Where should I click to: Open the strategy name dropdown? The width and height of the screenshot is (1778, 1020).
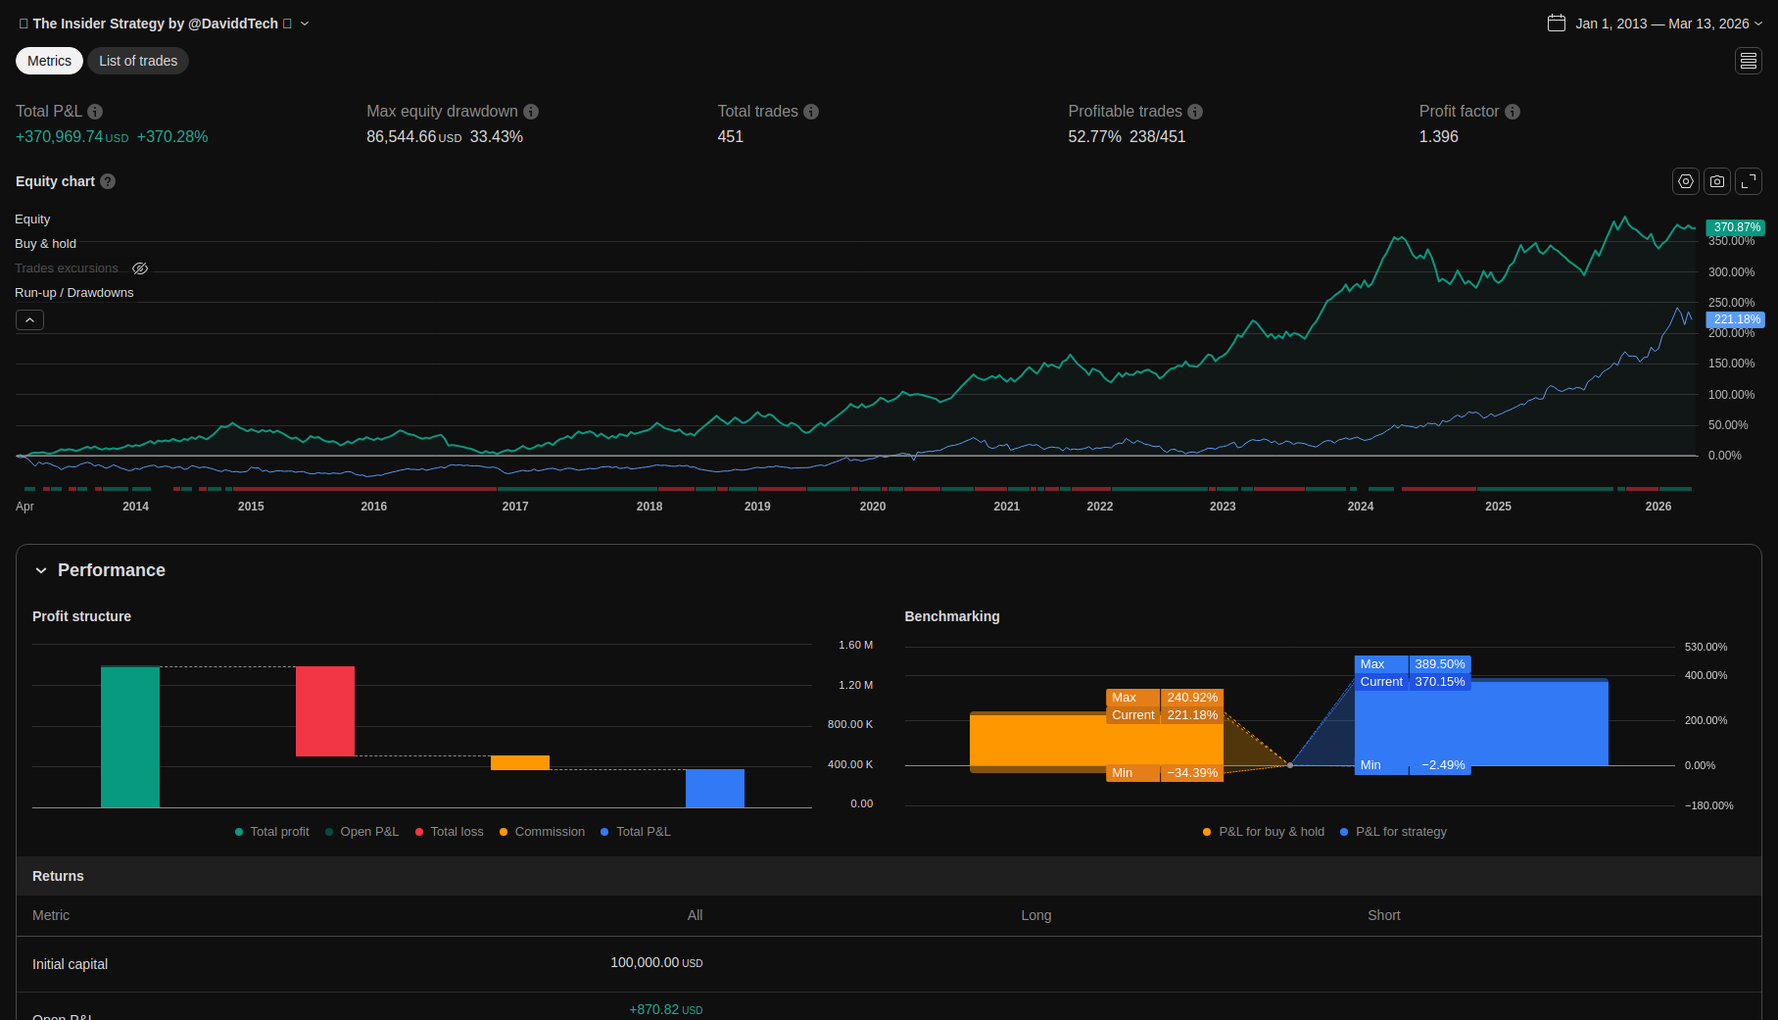(305, 24)
